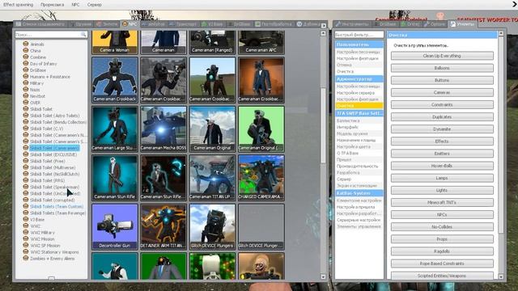Select Skibidi Toilet (EXCLUSIVE) category
Viewport: 518px width, 291px height.
(x=53, y=154)
